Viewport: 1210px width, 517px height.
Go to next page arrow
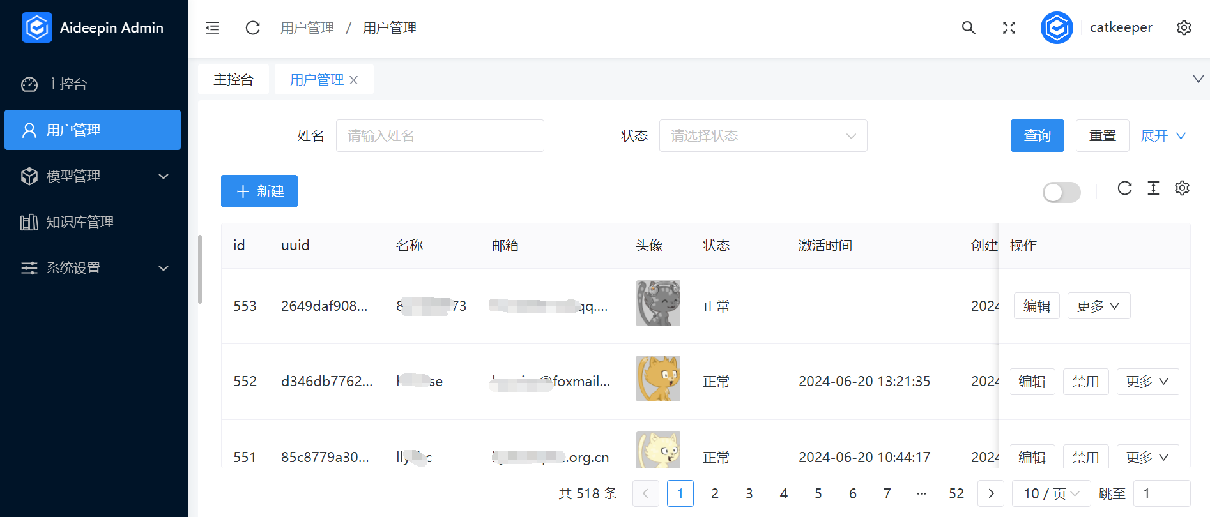[991, 493]
